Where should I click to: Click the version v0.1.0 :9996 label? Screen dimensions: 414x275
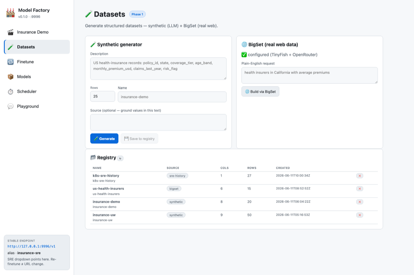click(29, 17)
